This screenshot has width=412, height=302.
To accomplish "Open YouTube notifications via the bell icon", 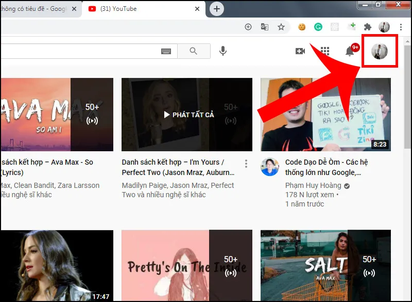I will (x=350, y=51).
